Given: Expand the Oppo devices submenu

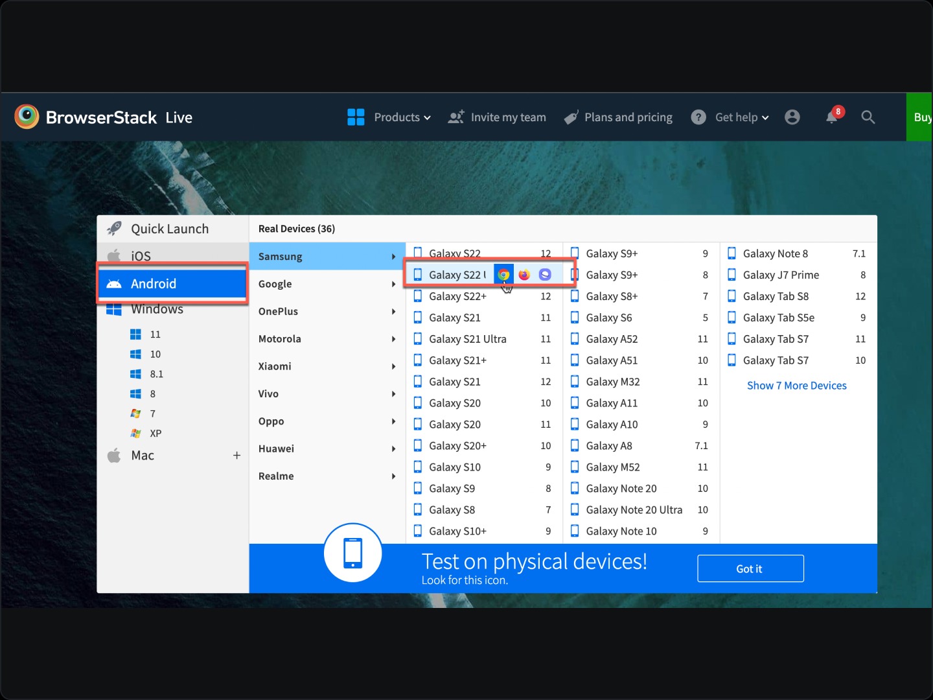Looking at the screenshot, I should [x=327, y=421].
